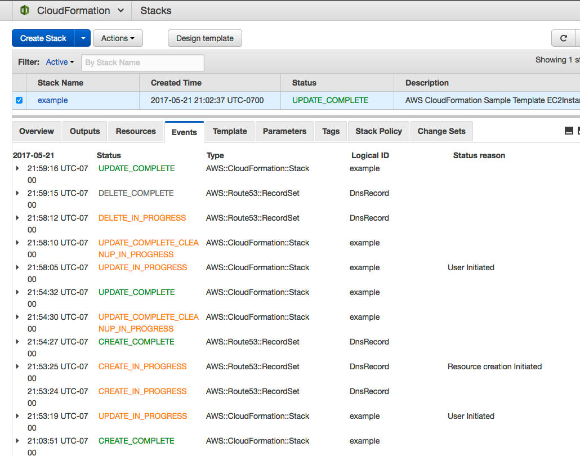Click the refresh stacks icon button
The height and width of the screenshot is (456, 580).
tap(563, 38)
